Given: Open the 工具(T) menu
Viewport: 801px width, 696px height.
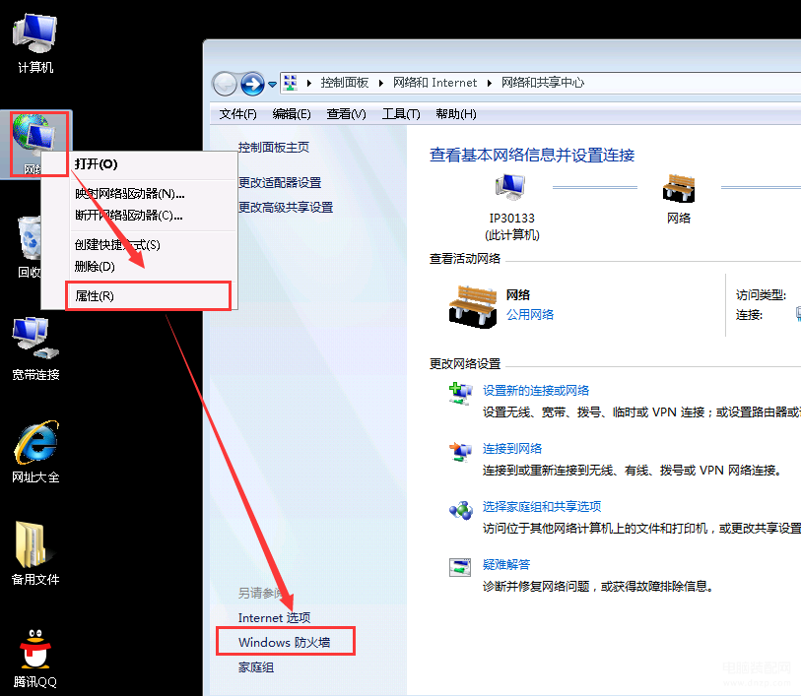Looking at the screenshot, I should [400, 114].
